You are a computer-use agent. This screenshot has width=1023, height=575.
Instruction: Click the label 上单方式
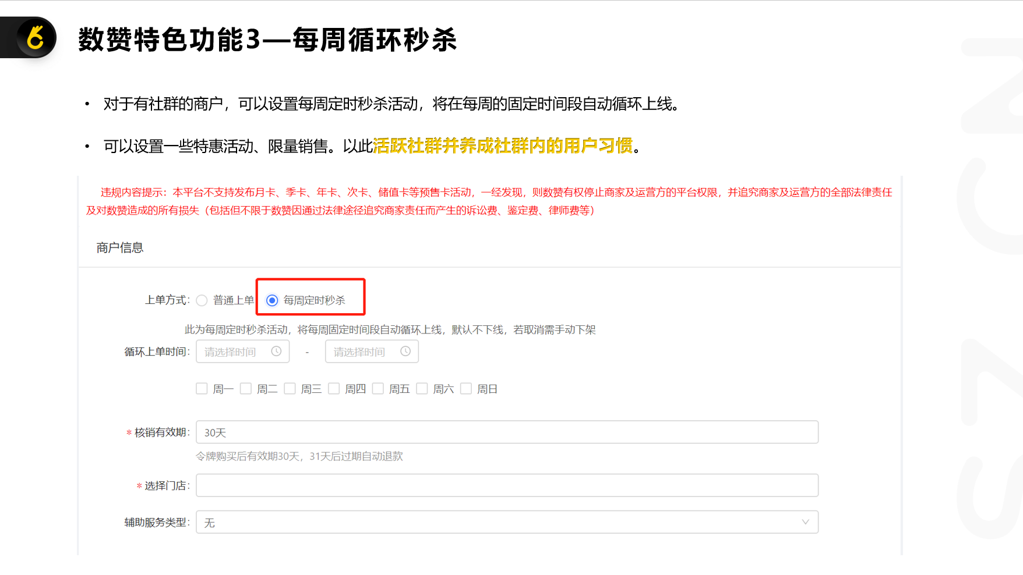pos(167,300)
